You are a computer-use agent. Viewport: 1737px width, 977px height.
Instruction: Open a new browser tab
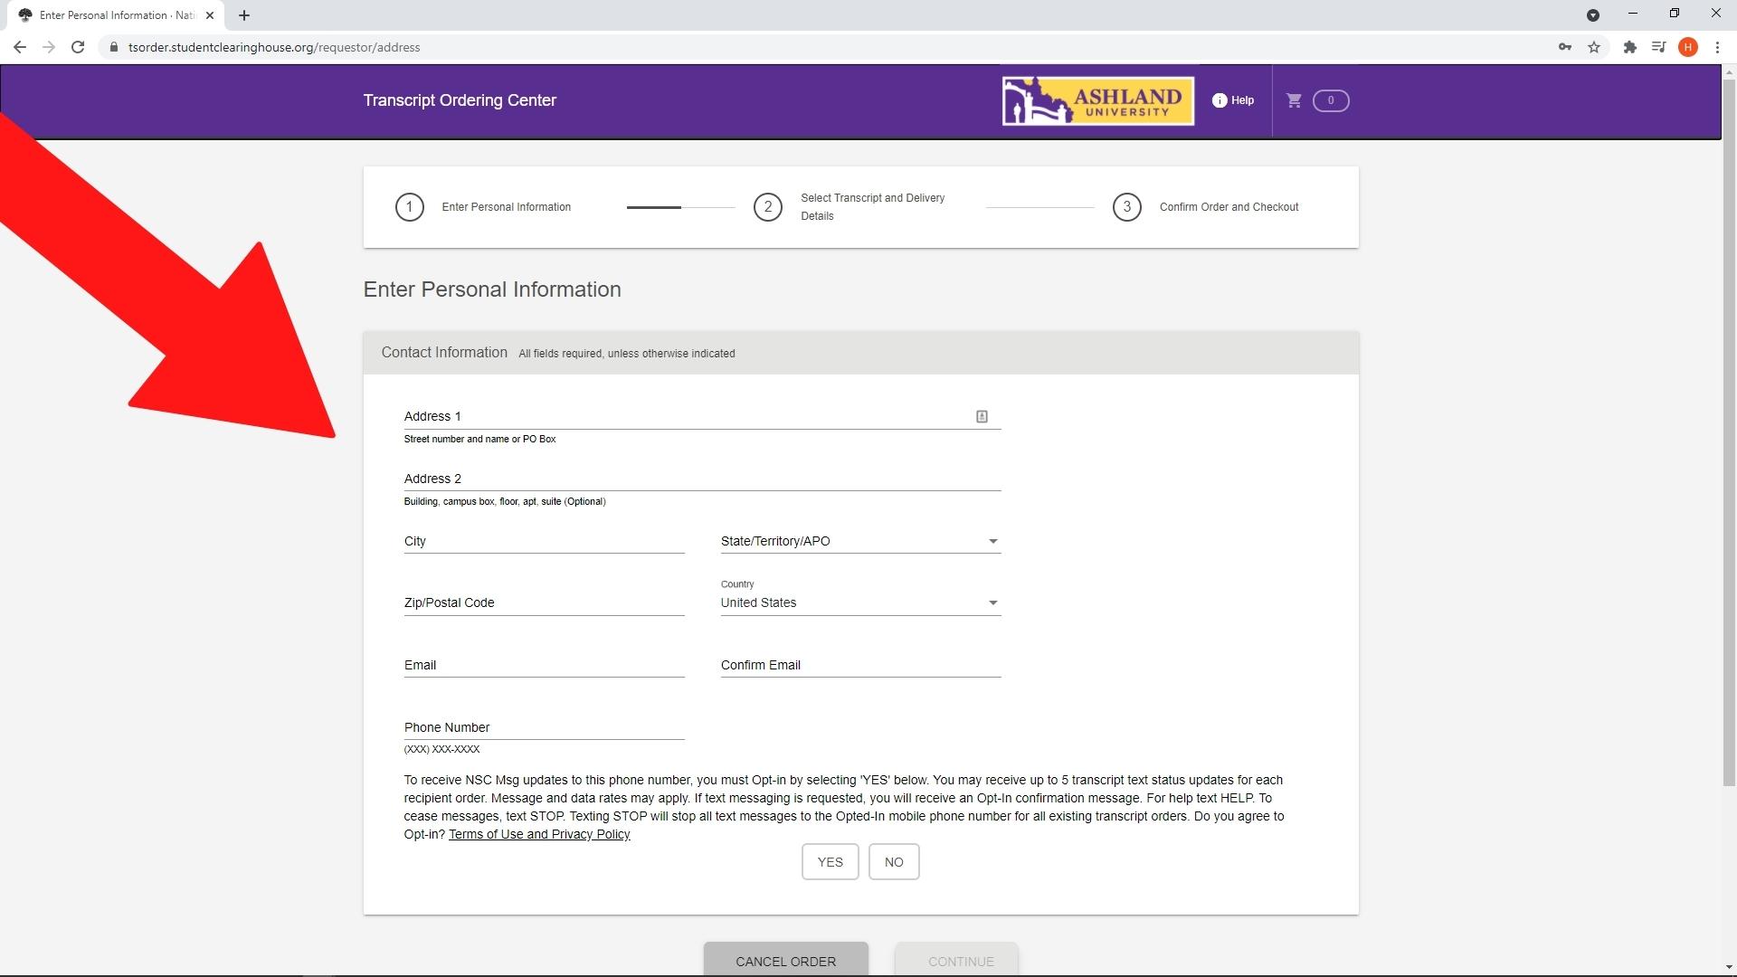tap(244, 15)
